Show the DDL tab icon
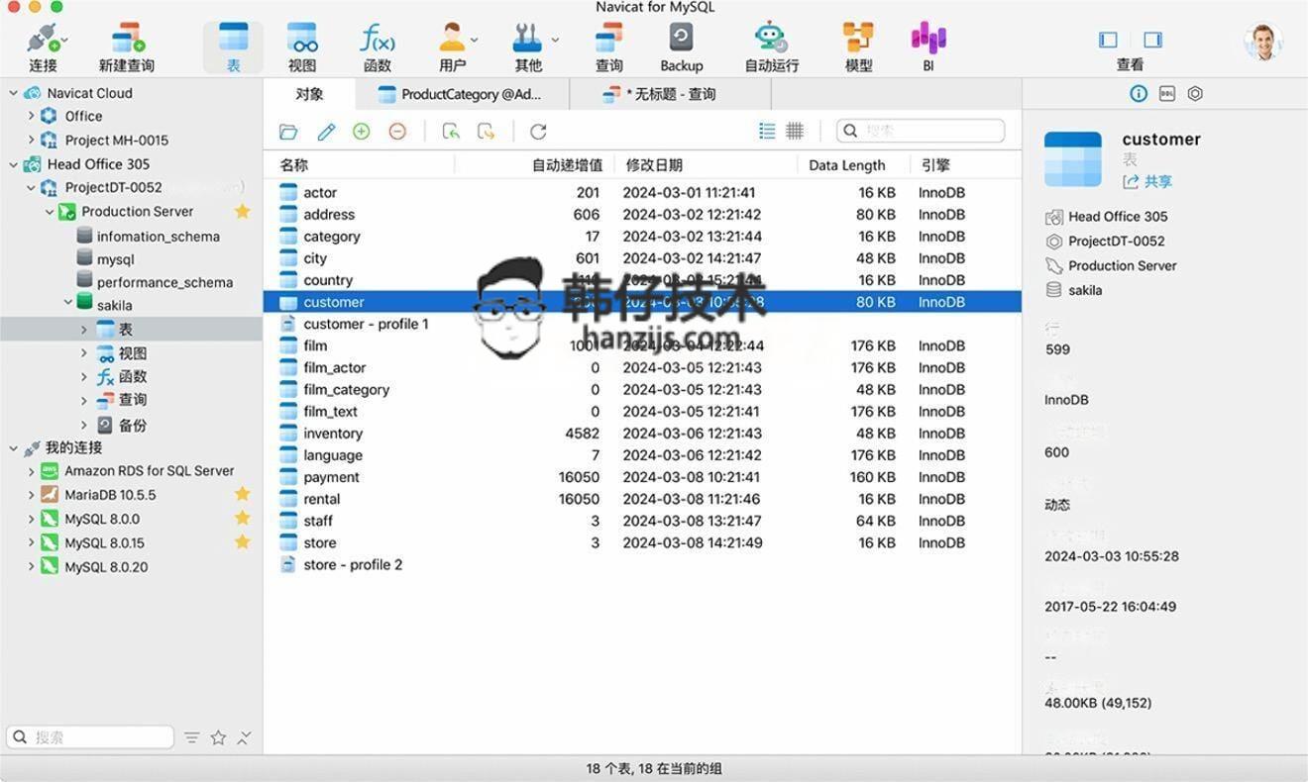Screen dimensions: 1308x782 pyautogui.click(x=1167, y=93)
